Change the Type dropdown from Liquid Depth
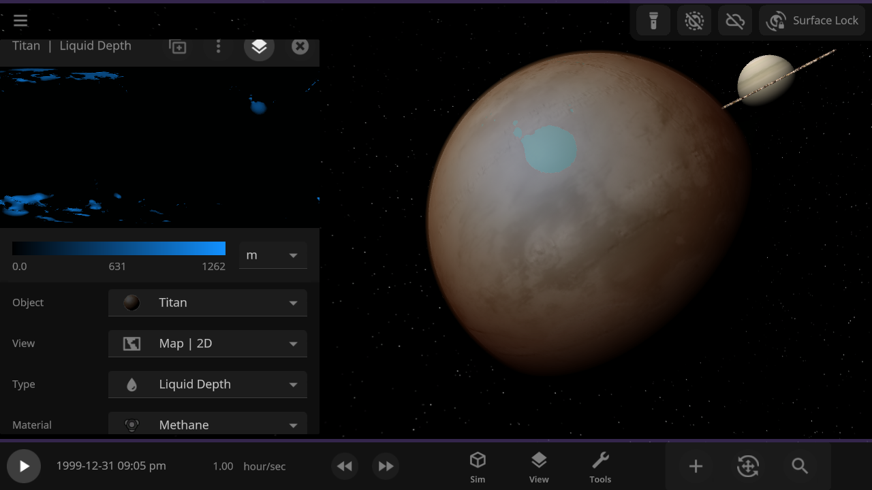872x490 pixels. 208,385
